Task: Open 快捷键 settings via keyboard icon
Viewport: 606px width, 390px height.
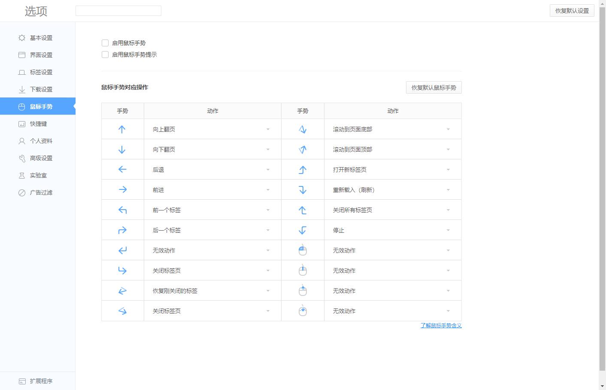Action: [22, 124]
